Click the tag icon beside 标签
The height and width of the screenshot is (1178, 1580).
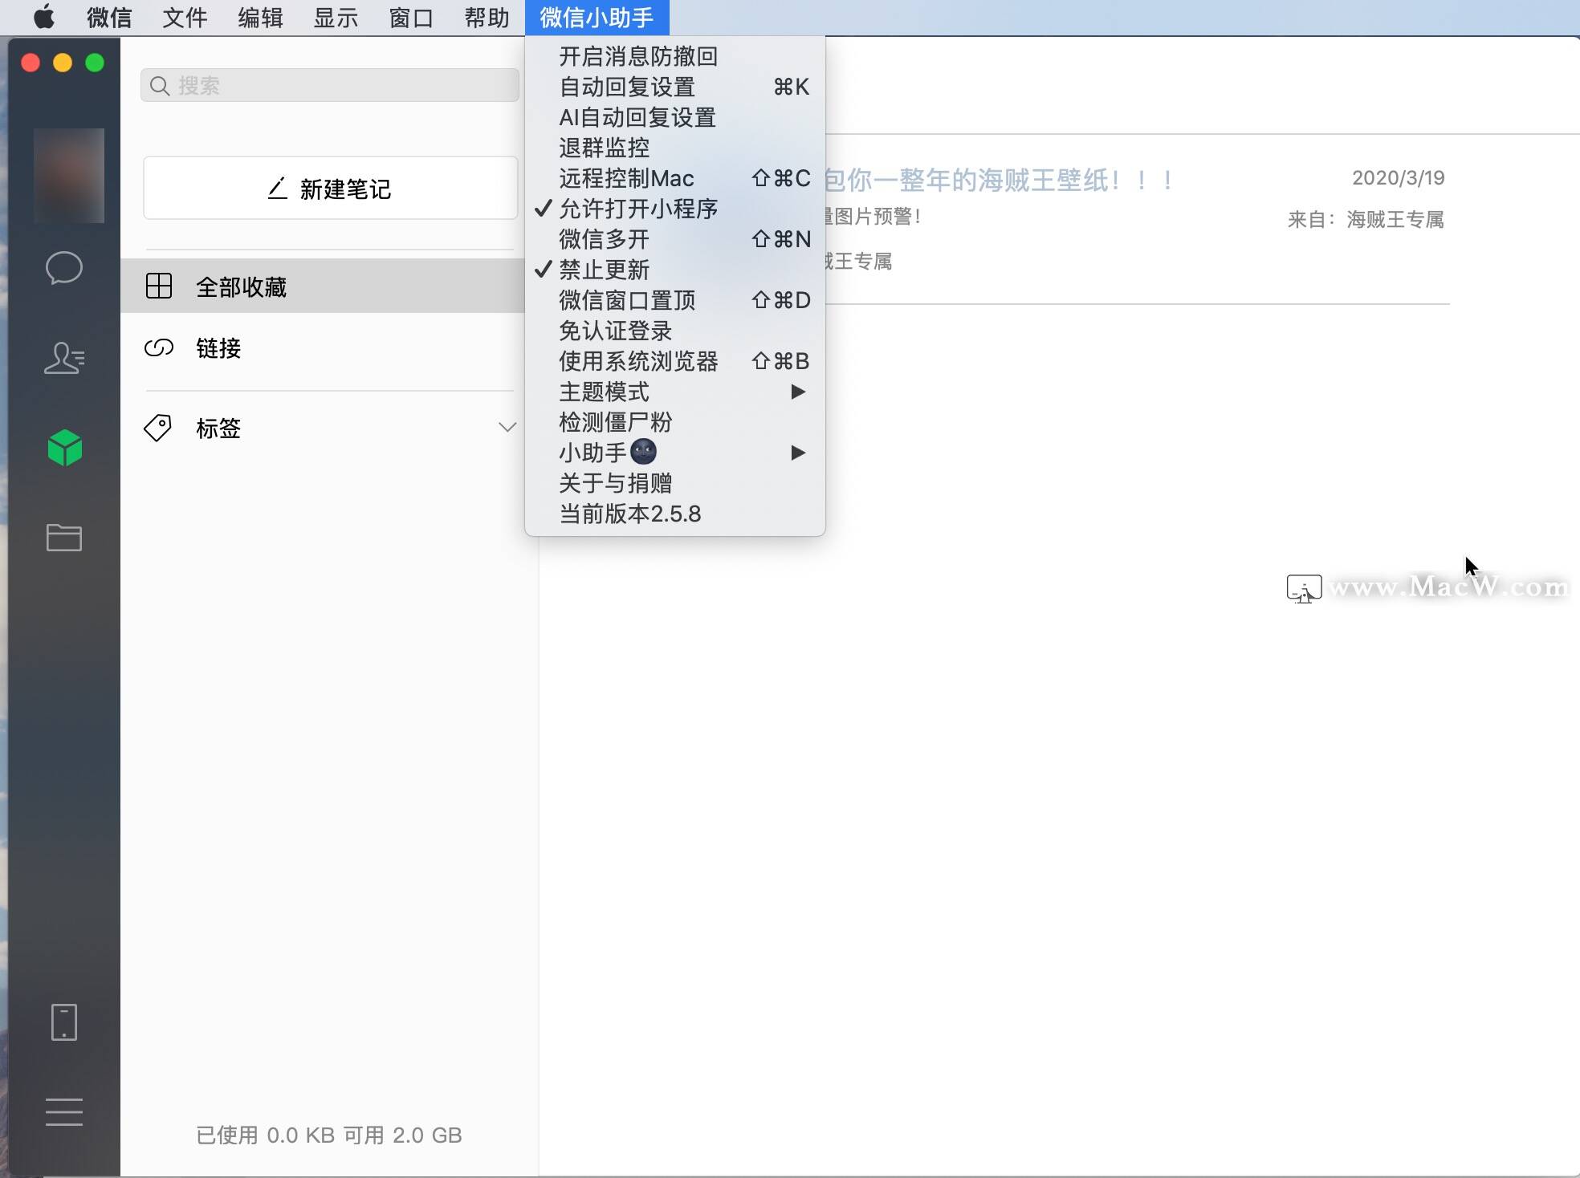(157, 428)
